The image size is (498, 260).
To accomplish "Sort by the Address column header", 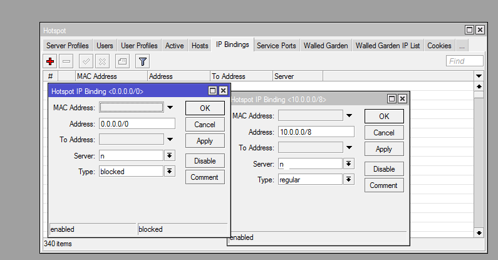I will 179,76.
